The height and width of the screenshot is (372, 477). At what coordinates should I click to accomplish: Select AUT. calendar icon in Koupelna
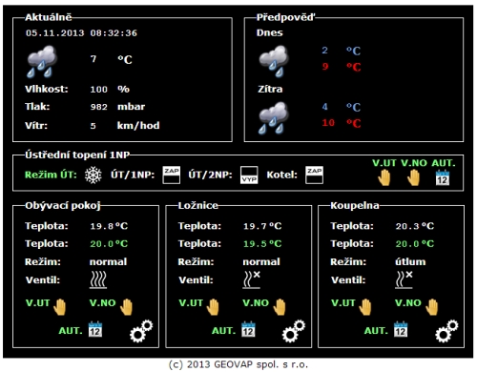401,329
